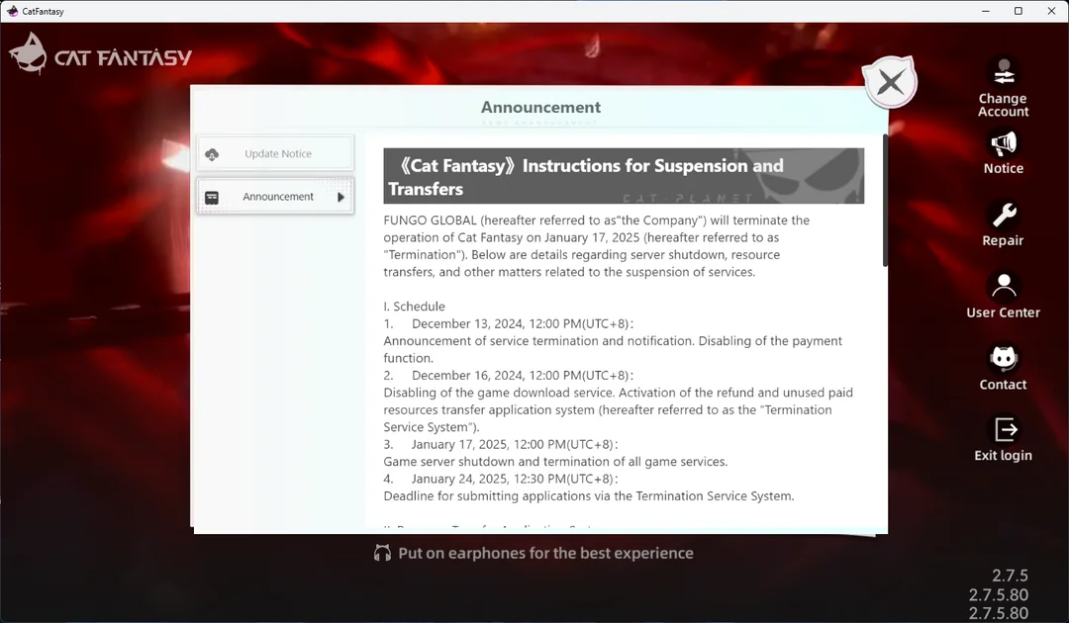Click the Notice megaphone icon
1069x623 pixels.
(x=1003, y=144)
